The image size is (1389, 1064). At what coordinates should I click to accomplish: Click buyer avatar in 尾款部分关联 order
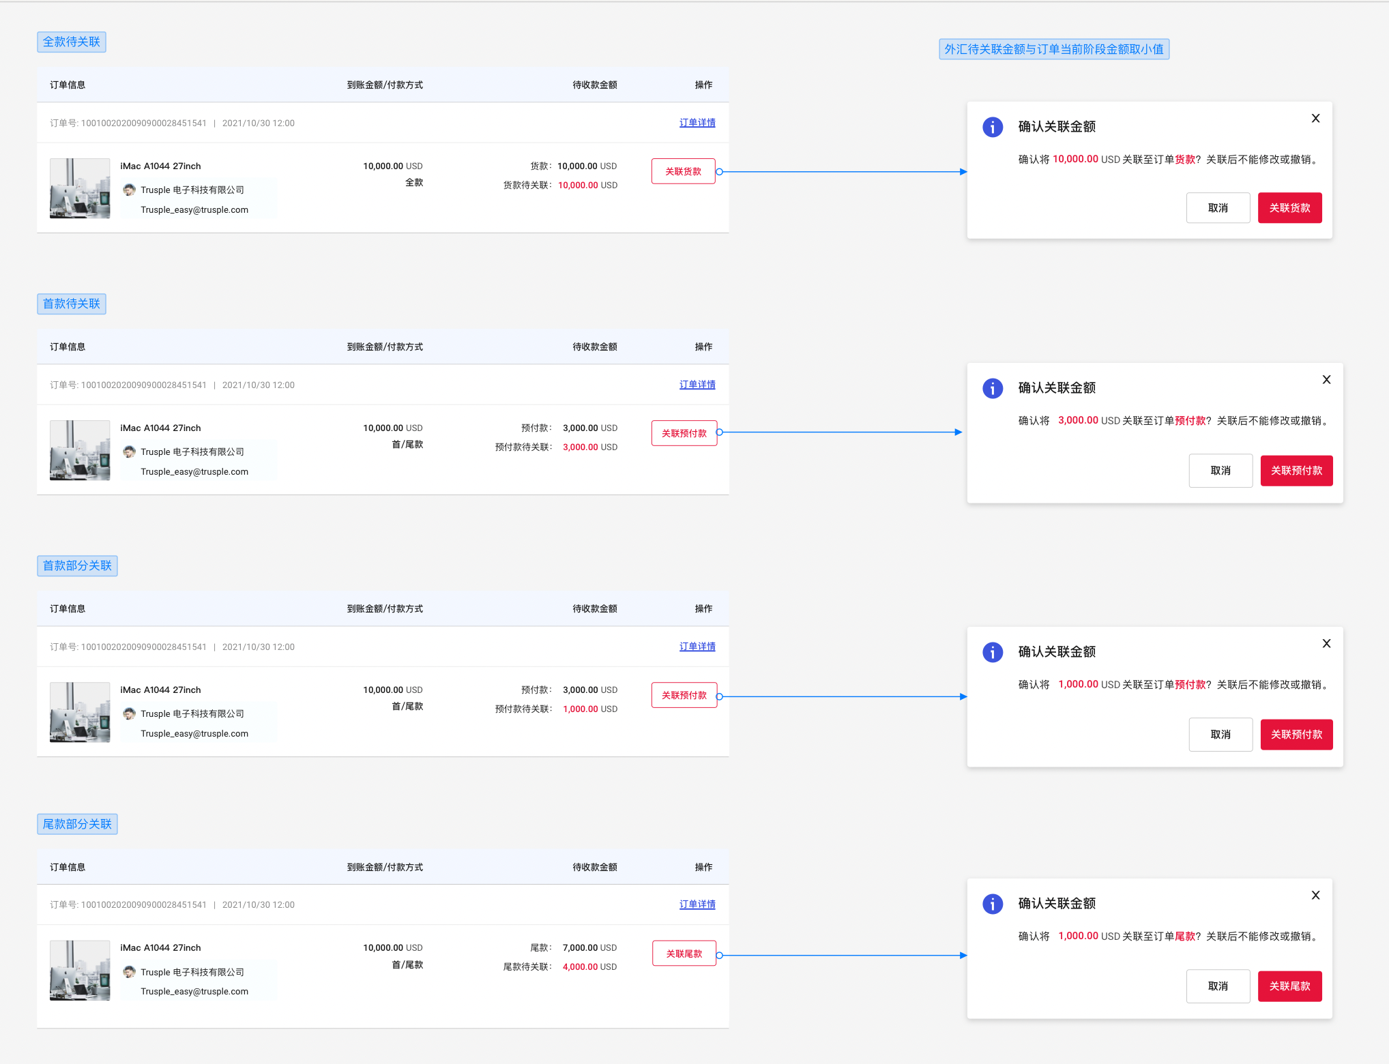click(129, 971)
